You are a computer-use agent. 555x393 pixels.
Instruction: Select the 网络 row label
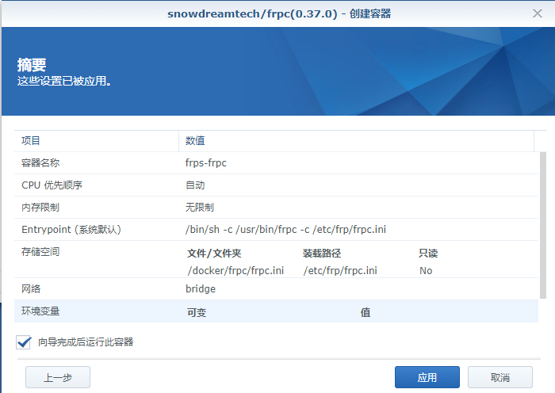(x=31, y=289)
